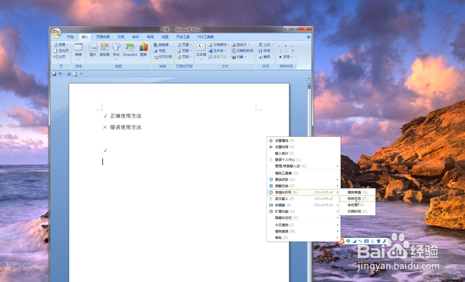This screenshot has width=465, height=282.
Task: Insert a bookmark with the 书签 button
Action: tap(160, 51)
